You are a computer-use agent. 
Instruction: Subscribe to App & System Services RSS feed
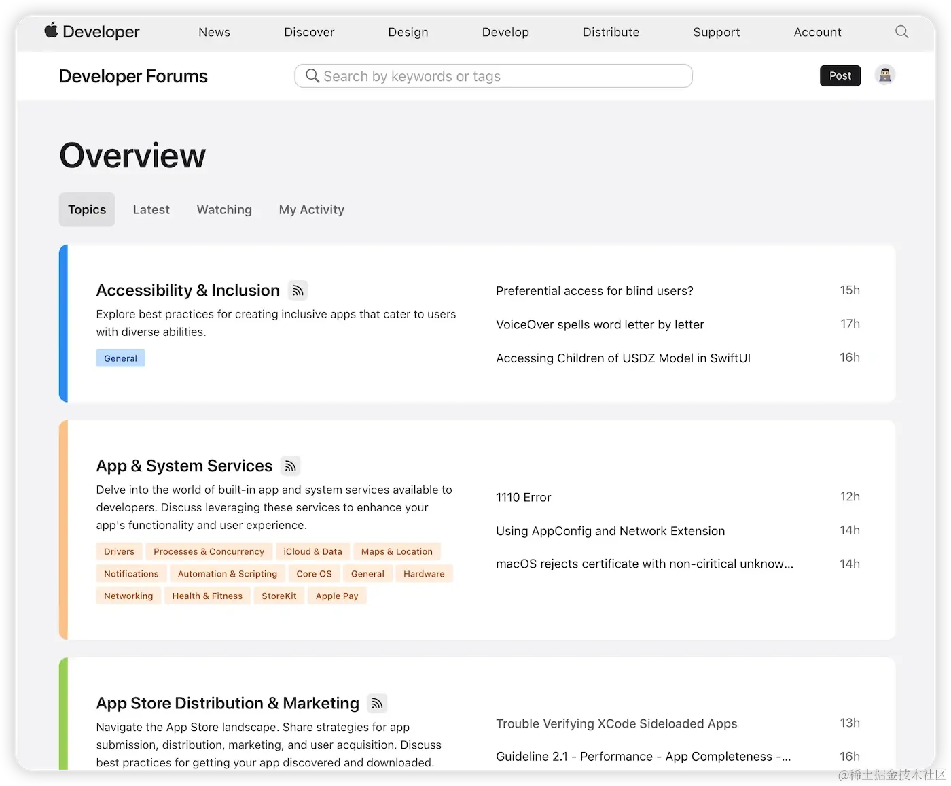[x=290, y=466]
